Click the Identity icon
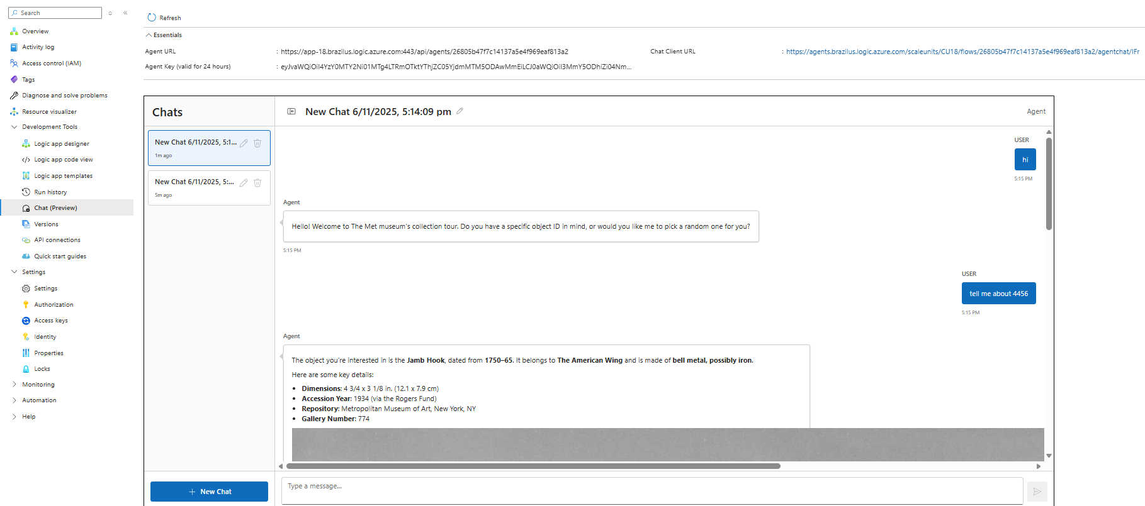Image resolution: width=1145 pixels, height=506 pixels. [26, 337]
